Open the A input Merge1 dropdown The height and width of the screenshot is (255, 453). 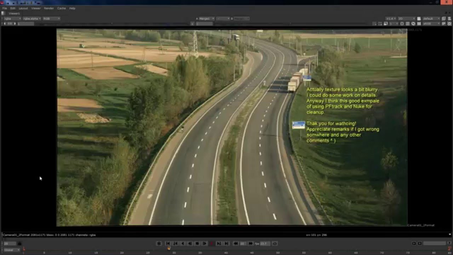tap(207, 18)
